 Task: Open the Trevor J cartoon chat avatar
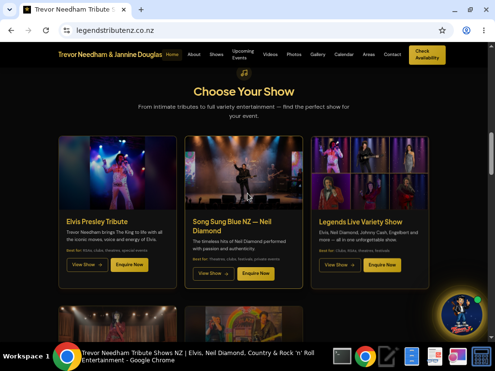point(462,314)
